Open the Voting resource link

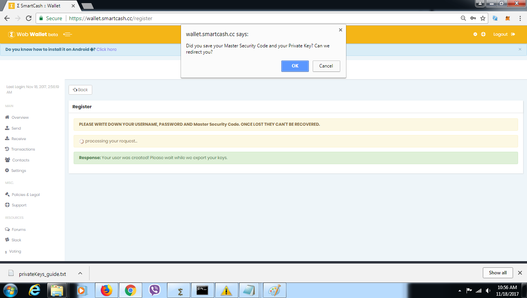[x=15, y=251]
